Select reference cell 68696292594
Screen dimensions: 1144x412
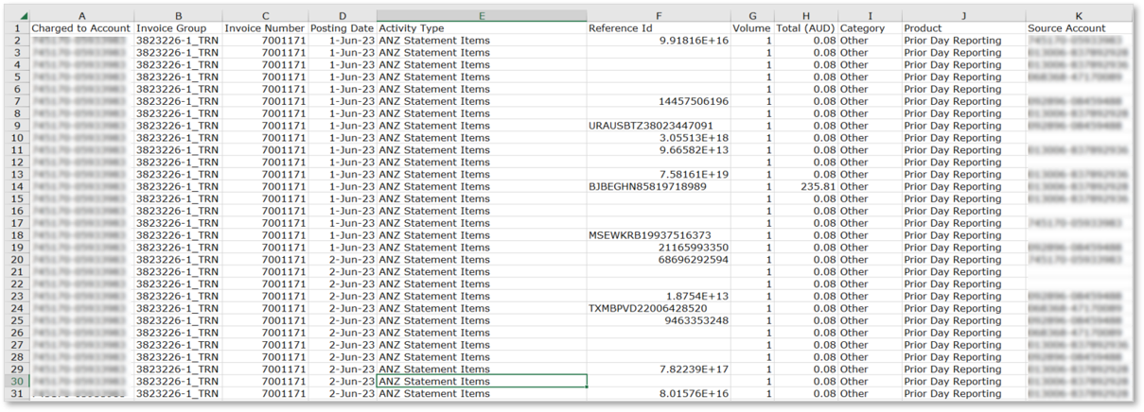click(x=659, y=260)
